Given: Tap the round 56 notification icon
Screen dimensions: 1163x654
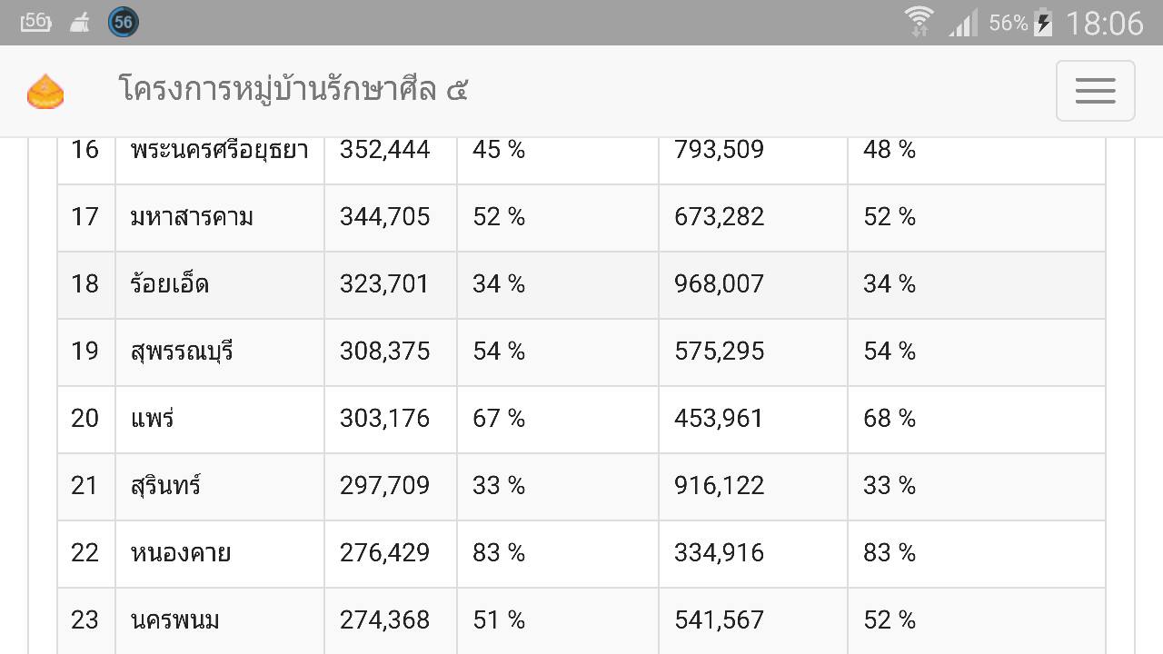Looking at the screenshot, I should coord(123,22).
